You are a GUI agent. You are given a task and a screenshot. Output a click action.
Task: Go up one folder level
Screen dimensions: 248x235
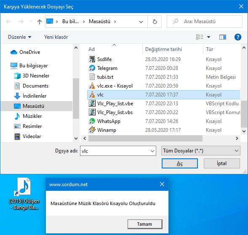click(x=40, y=21)
